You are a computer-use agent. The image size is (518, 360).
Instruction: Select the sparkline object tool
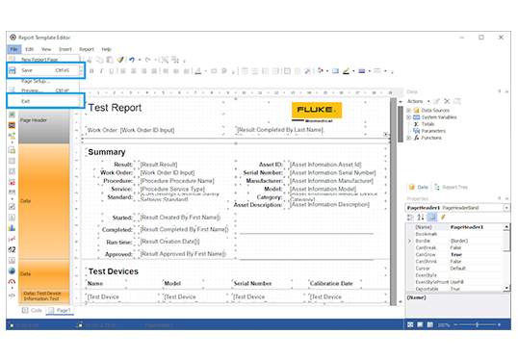click(x=12, y=239)
